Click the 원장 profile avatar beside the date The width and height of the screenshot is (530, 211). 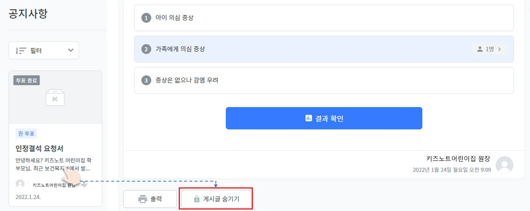click(x=504, y=165)
